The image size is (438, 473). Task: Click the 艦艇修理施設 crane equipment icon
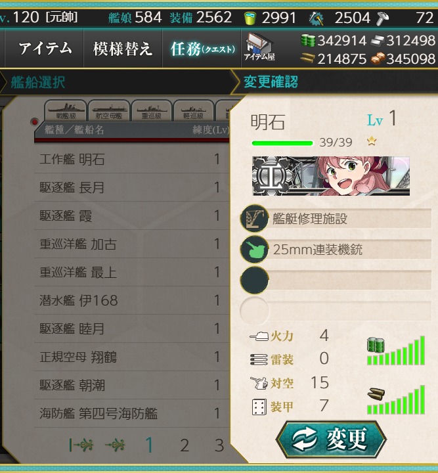click(x=254, y=218)
